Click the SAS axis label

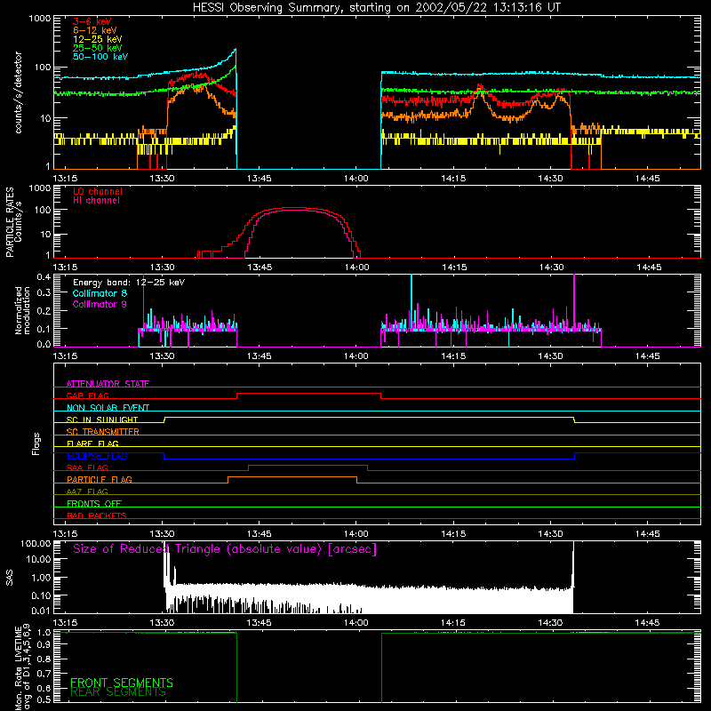tap(10, 578)
